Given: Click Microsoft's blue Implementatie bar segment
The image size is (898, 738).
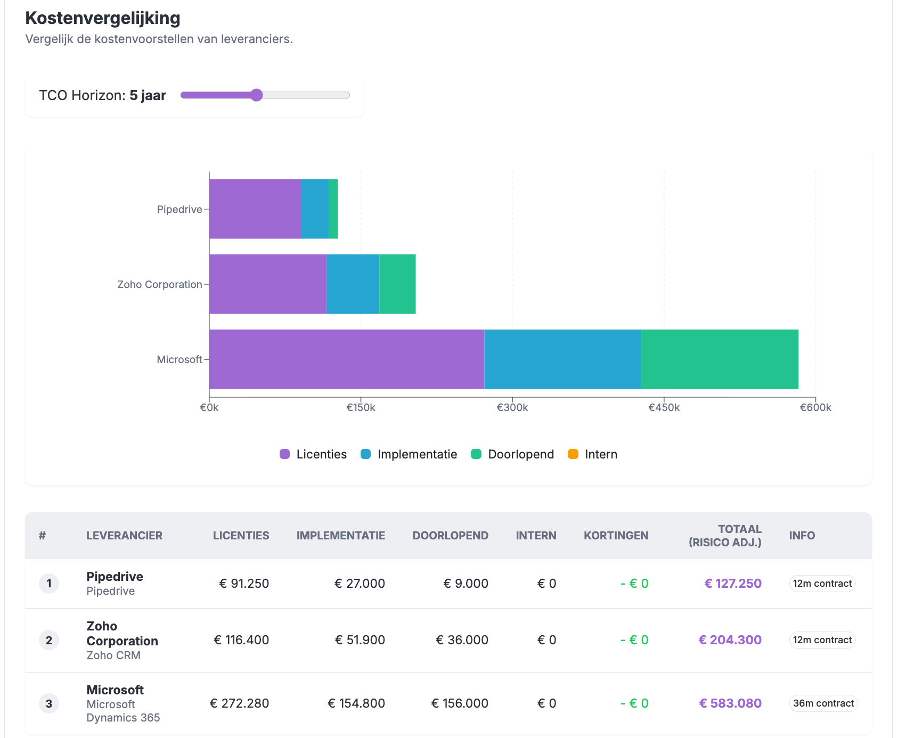Looking at the screenshot, I should pyautogui.click(x=562, y=359).
